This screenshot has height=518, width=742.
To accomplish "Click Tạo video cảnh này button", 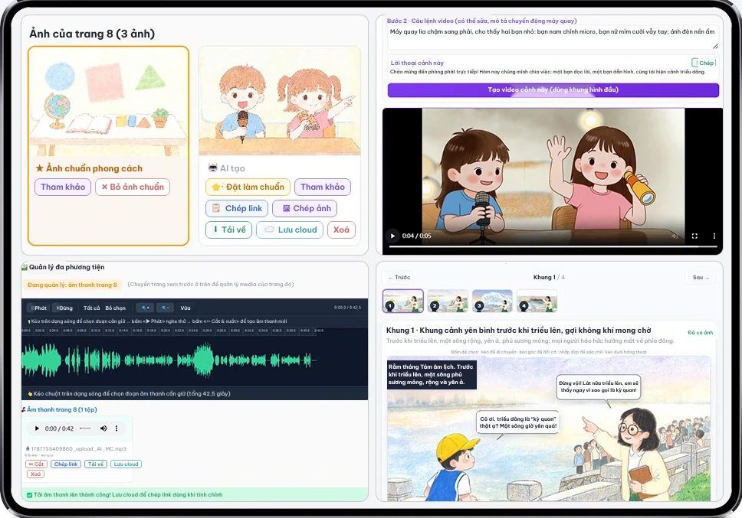I will [553, 90].
